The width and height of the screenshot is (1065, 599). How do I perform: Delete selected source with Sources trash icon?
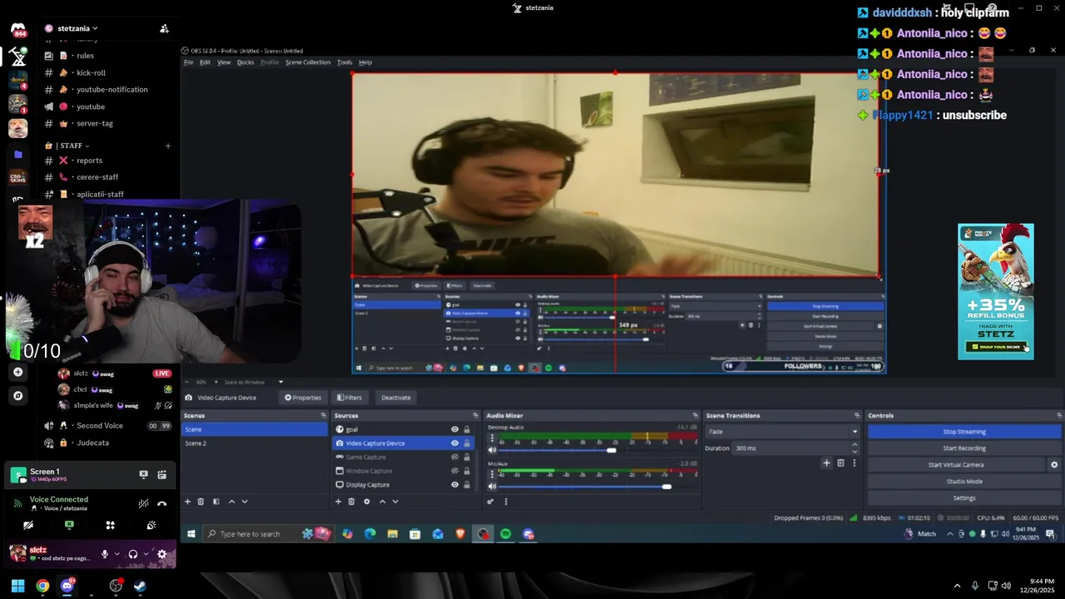pyautogui.click(x=351, y=502)
